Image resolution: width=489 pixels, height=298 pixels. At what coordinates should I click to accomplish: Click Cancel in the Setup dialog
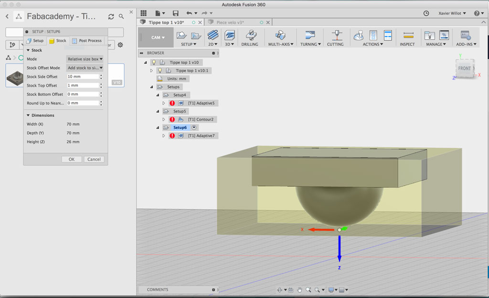coord(94,159)
